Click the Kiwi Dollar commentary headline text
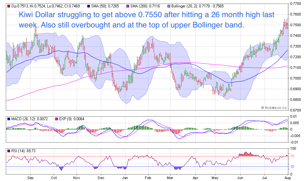Viewport: 304px width, 181px height. (x=147, y=20)
